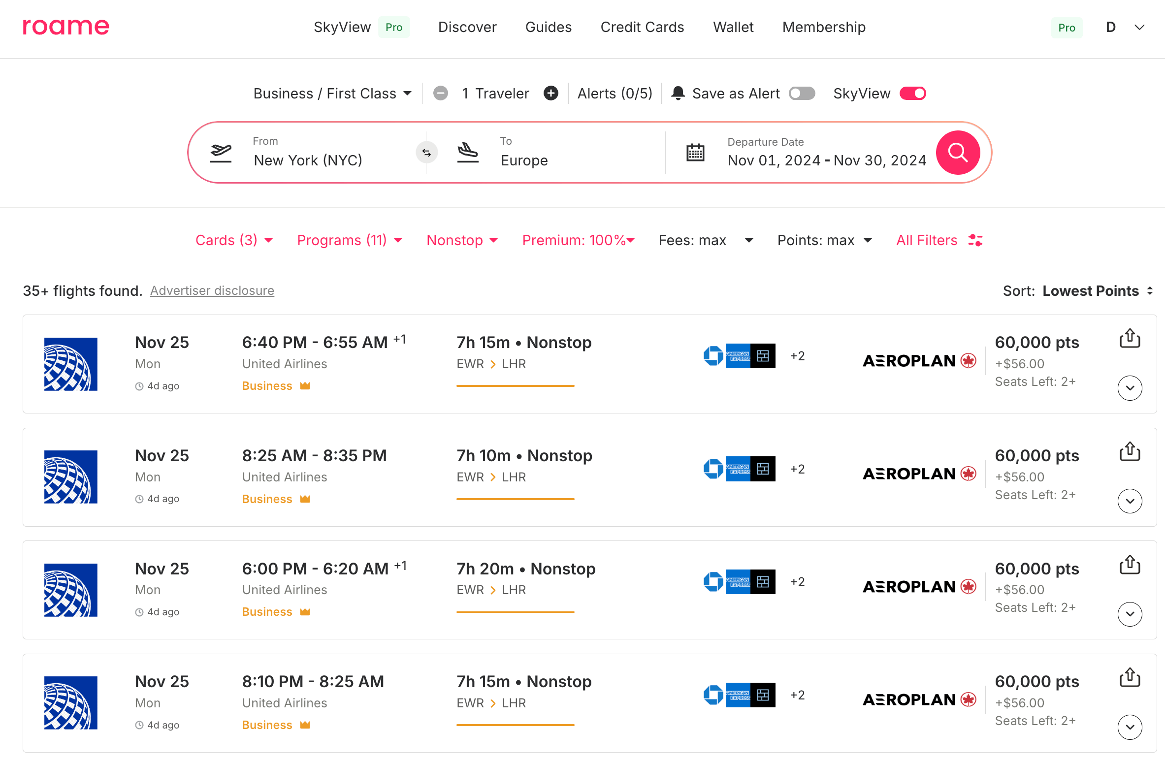Click Aeroplan logo on 8:10 PM flight

click(x=920, y=700)
